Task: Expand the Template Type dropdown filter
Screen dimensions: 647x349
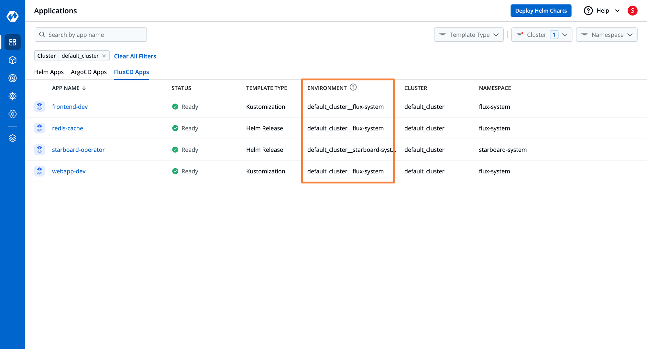Action: point(468,35)
